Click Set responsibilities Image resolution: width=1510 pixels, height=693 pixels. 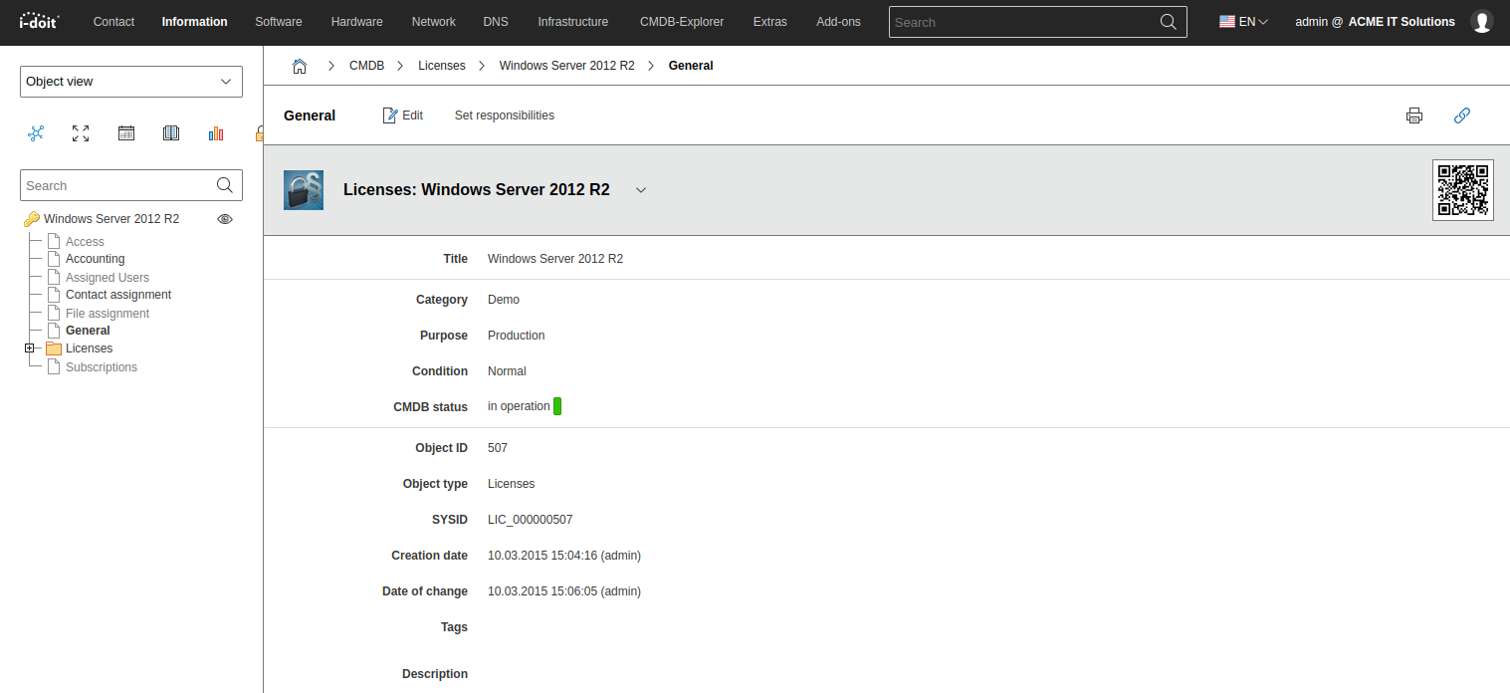(x=505, y=115)
